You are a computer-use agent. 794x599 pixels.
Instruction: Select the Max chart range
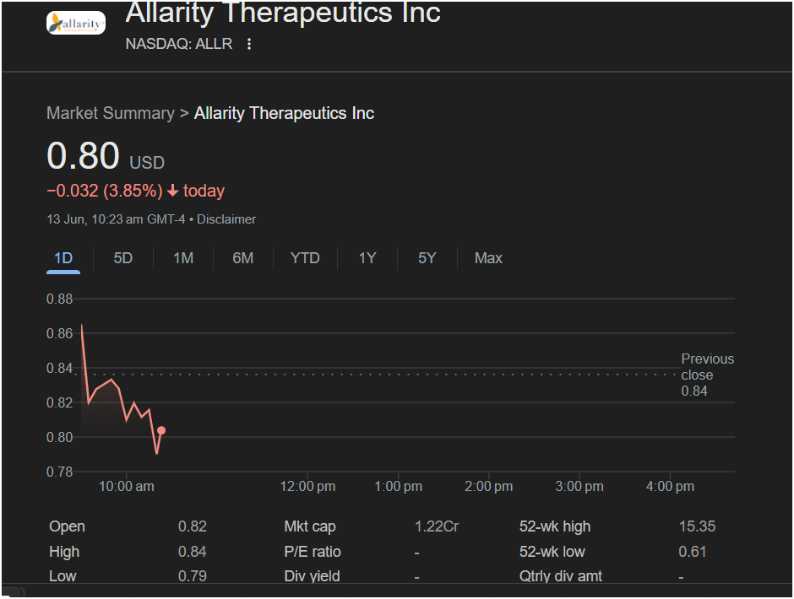[488, 258]
